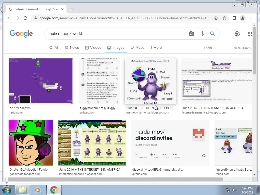
Task: Click the Chrome taskbar icon
Action: tap(54, 190)
